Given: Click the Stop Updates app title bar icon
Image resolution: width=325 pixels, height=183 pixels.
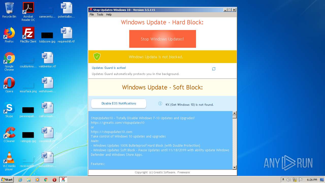Looking at the screenshot, I should pyautogui.click(x=91, y=10).
